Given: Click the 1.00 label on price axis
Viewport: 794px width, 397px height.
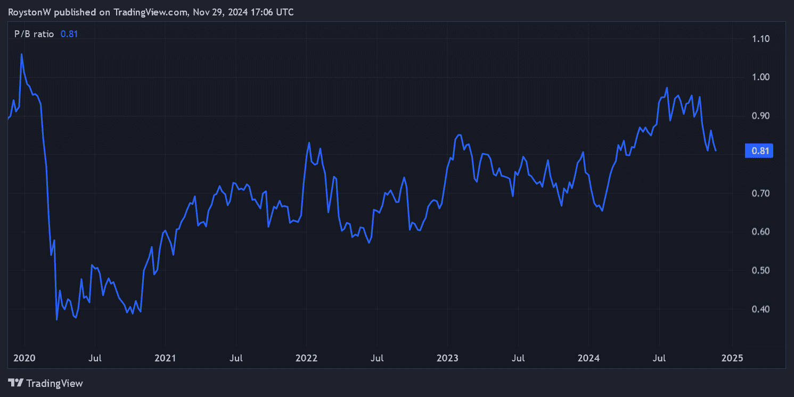Looking at the screenshot, I should tap(760, 78).
